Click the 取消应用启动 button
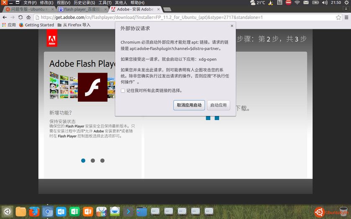 [189, 105]
